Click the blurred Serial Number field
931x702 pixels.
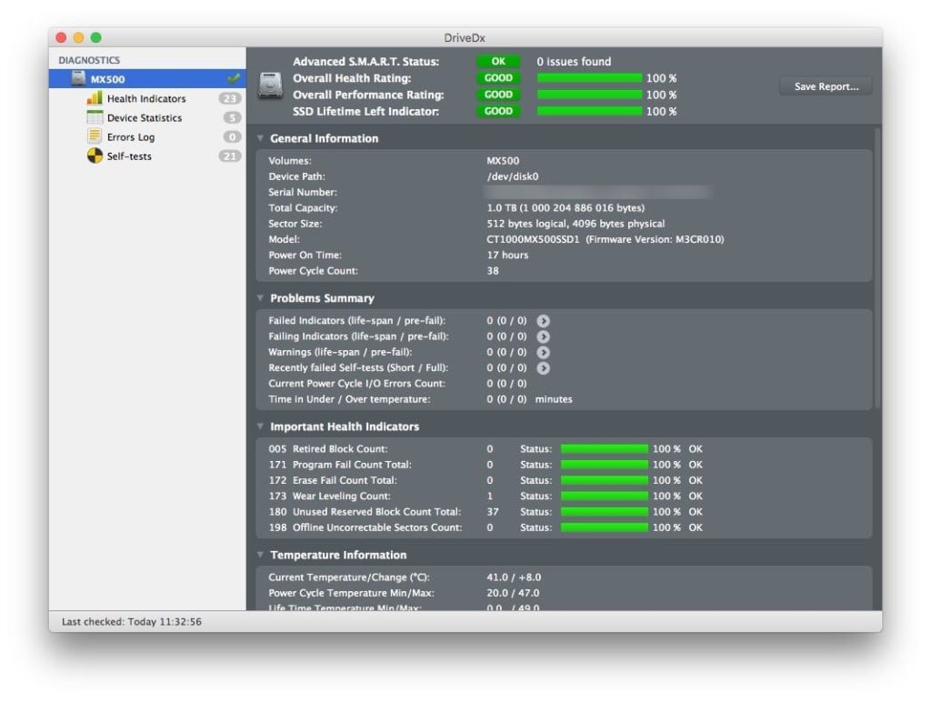(597, 193)
